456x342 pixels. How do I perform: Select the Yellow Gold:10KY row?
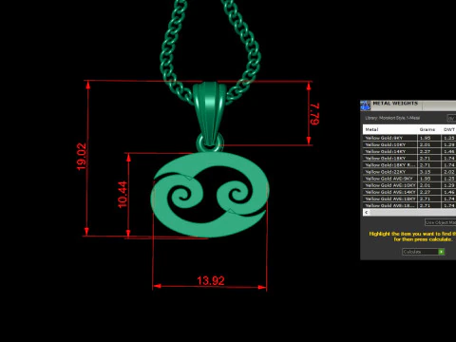pos(409,144)
